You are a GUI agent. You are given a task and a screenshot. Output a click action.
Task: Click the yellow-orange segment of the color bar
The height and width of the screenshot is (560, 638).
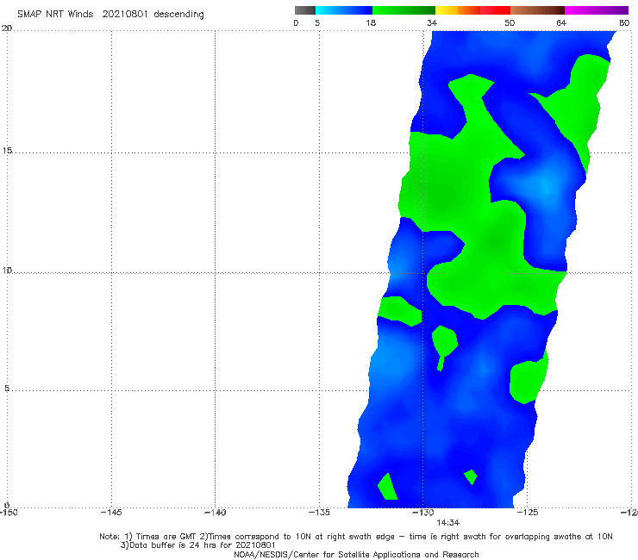(458, 10)
